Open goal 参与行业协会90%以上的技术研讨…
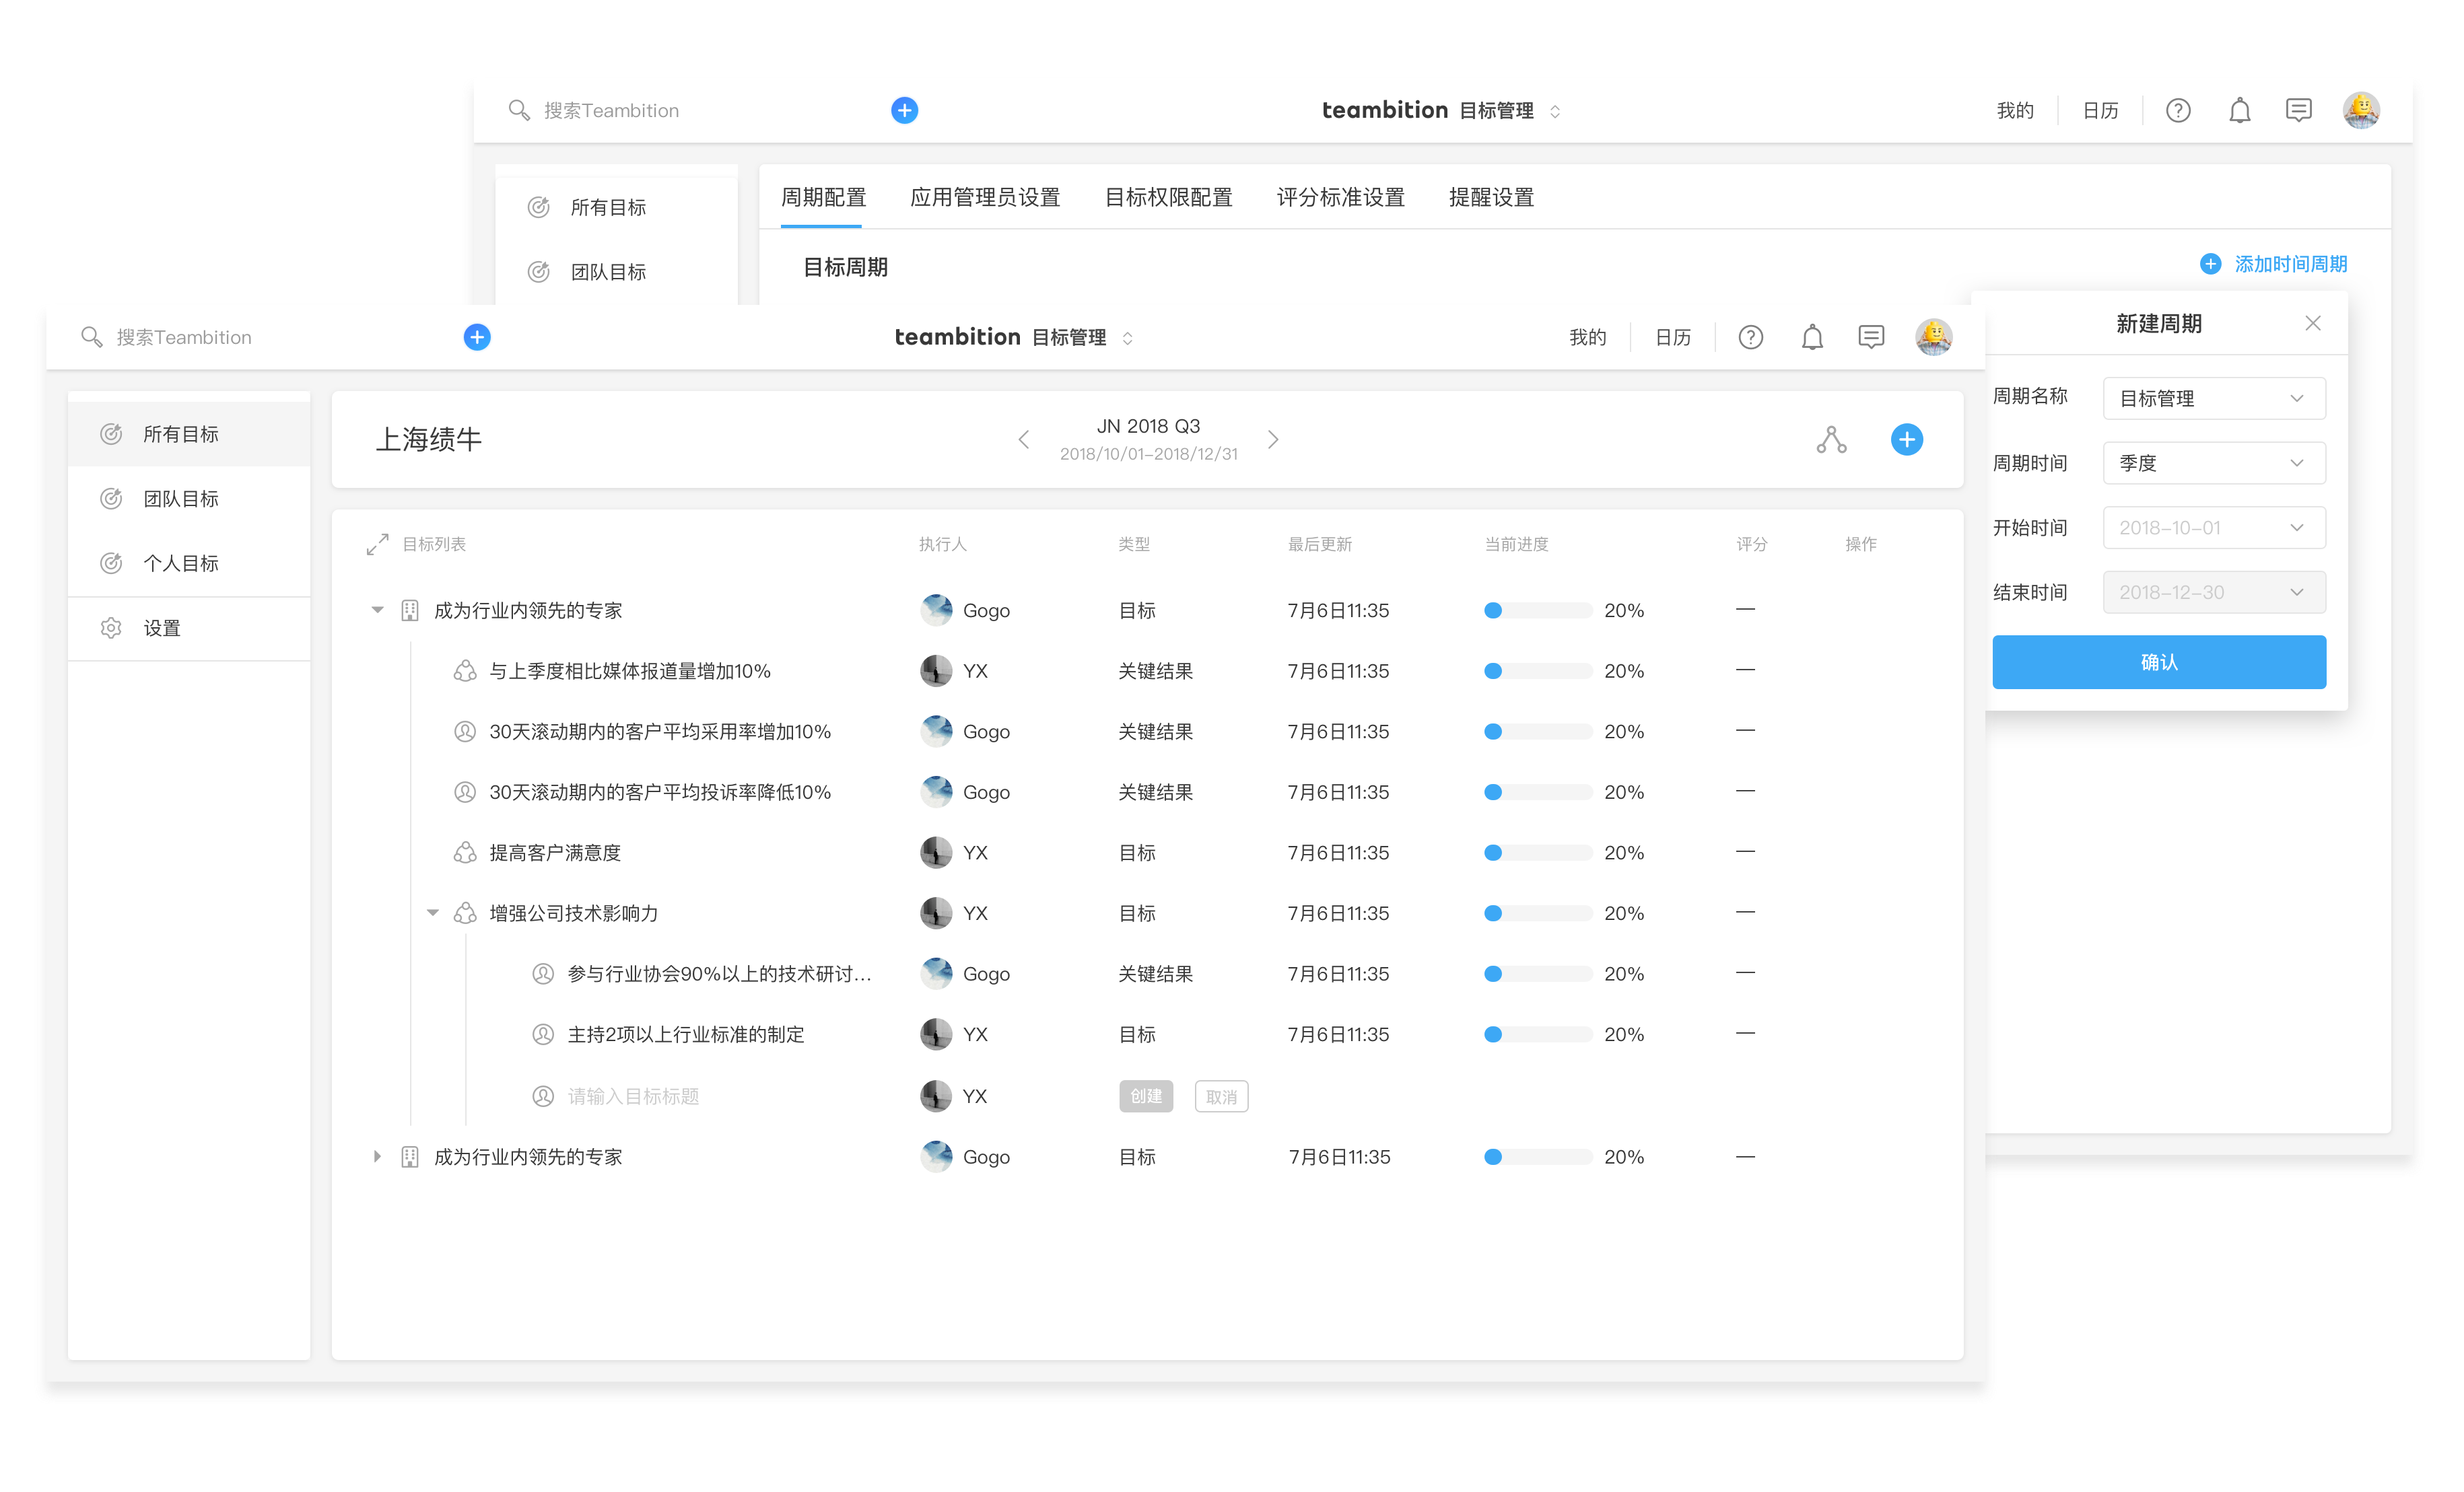 coord(719,973)
